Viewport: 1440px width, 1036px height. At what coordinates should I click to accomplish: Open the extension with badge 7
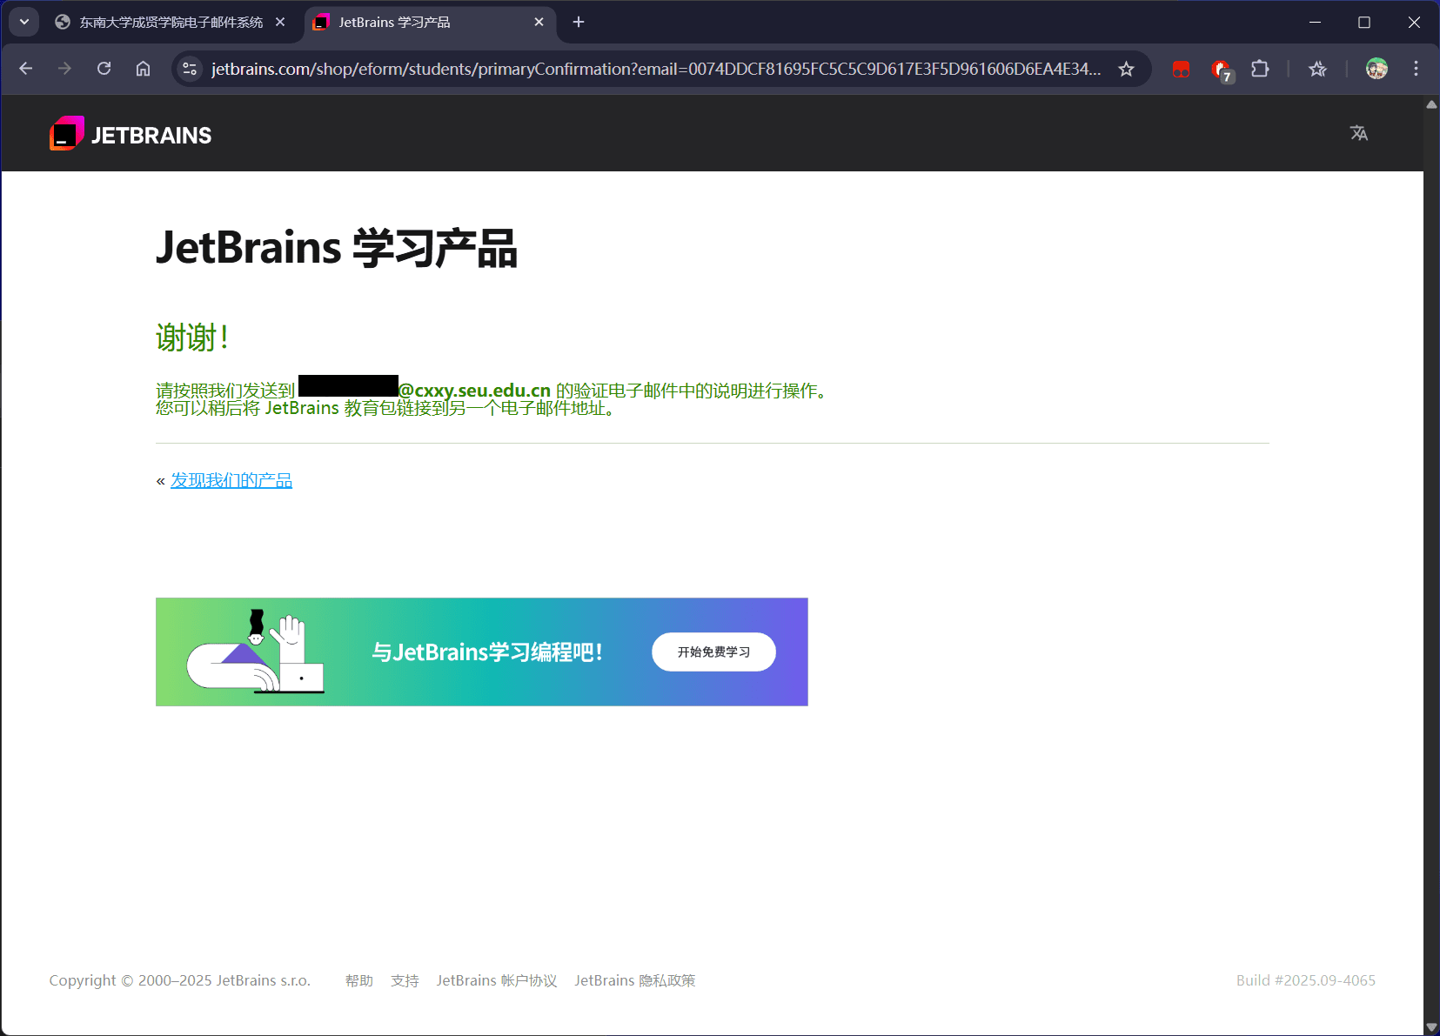[1221, 69]
